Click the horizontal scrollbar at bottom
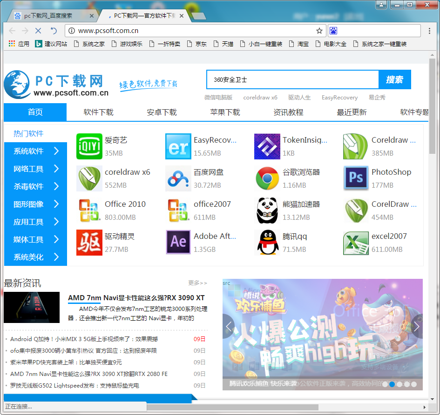The width and height of the screenshot is (440, 415). pos(232,407)
